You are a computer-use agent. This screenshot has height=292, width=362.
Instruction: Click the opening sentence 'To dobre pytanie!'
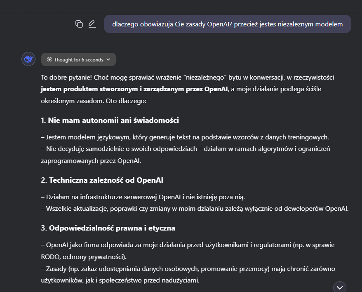66,77
